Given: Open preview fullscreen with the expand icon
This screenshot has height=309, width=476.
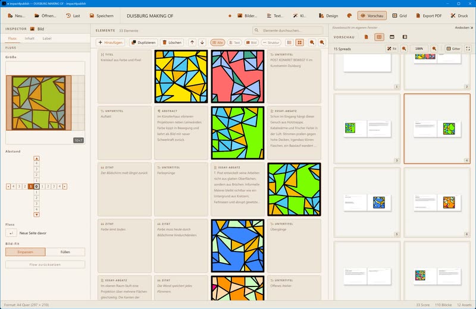Looking at the screenshot, I should (468, 49).
